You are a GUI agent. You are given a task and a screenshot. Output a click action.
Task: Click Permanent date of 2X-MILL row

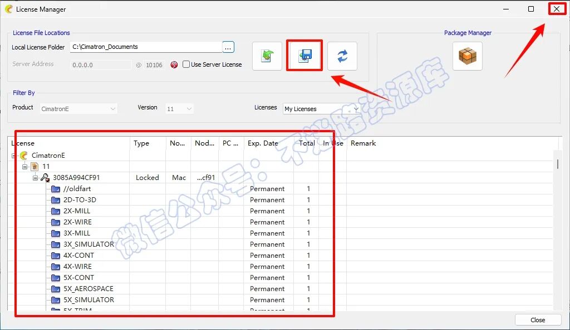click(267, 211)
